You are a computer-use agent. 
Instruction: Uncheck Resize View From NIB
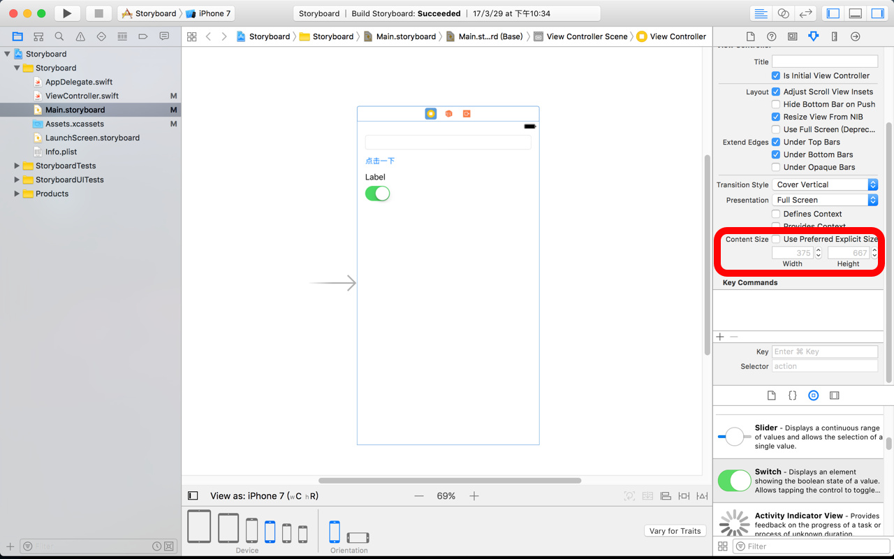776,117
